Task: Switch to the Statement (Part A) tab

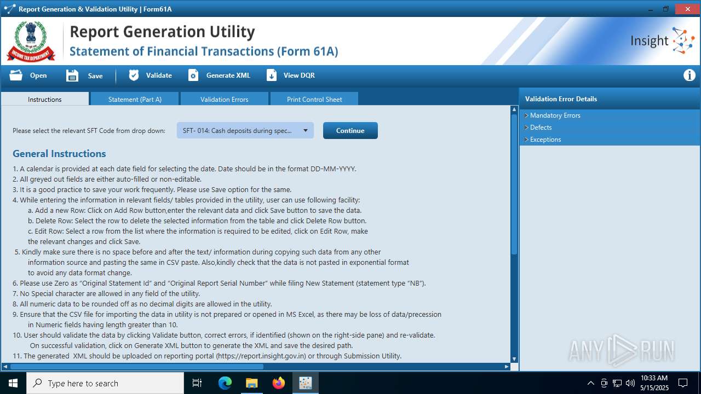Action: click(x=135, y=99)
